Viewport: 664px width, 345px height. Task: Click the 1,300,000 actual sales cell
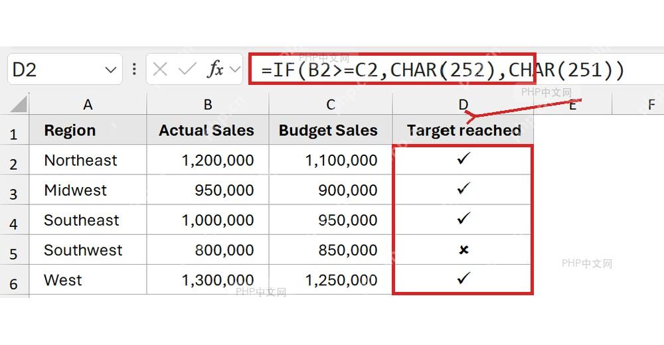pos(207,280)
